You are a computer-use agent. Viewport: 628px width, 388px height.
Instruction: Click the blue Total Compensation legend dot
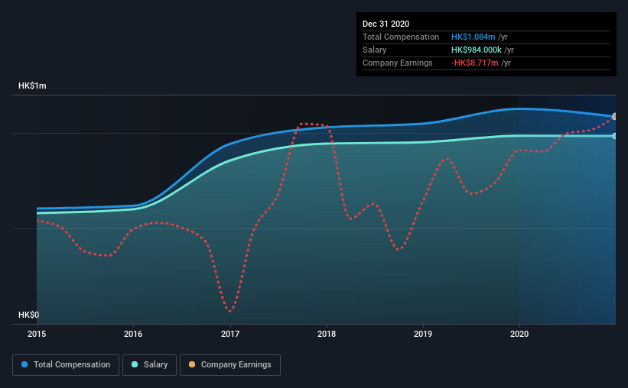coord(24,364)
